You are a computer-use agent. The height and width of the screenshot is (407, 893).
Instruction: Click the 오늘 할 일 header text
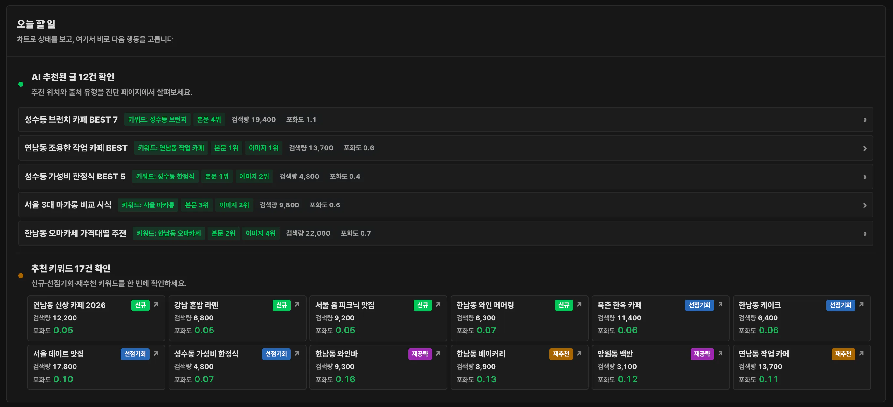click(36, 24)
